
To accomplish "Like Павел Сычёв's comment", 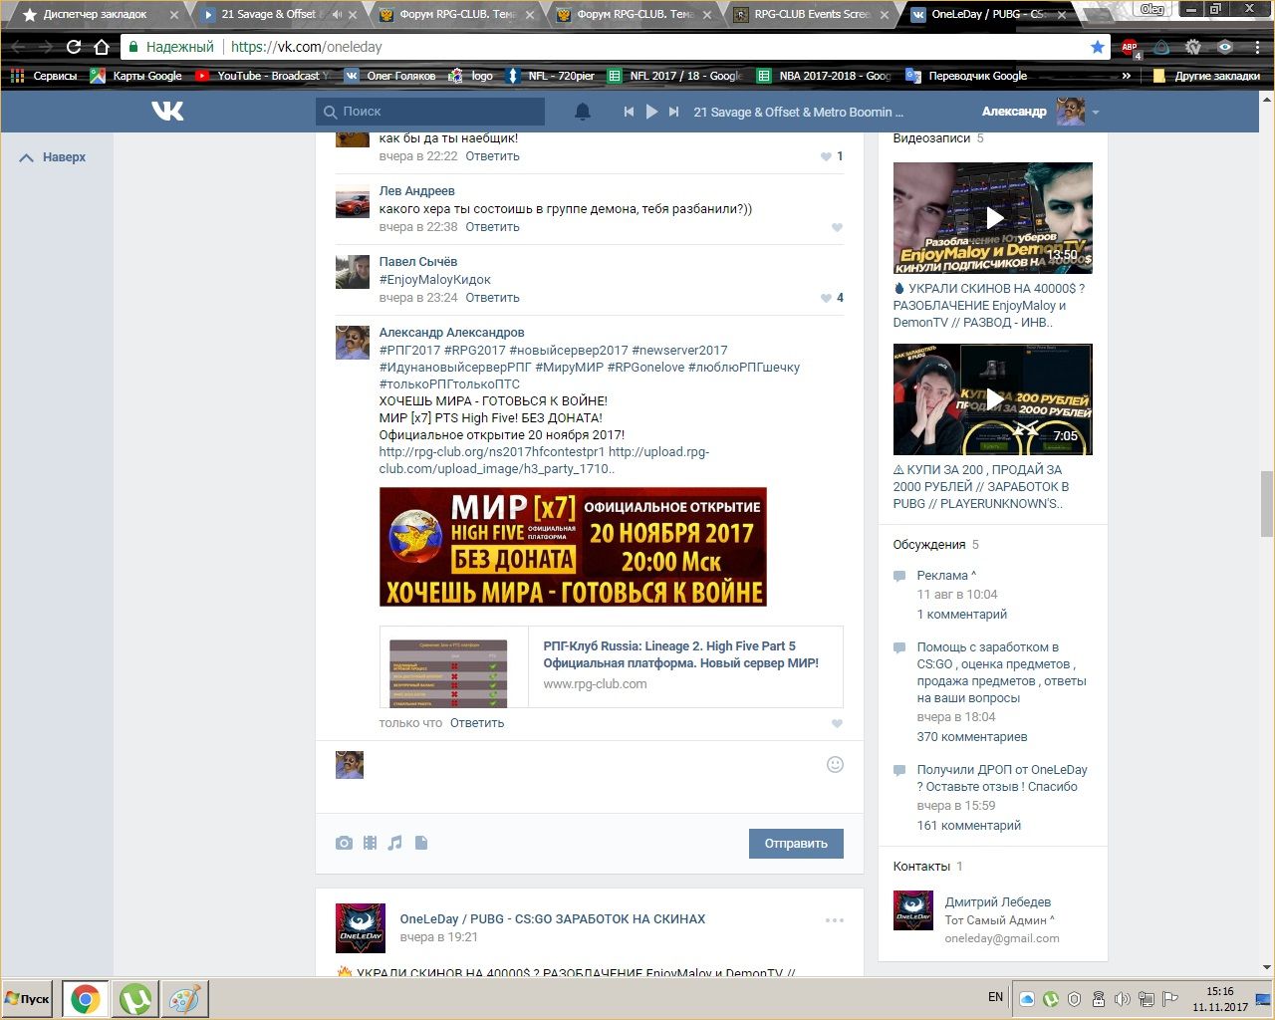I will tap(826, 298).
